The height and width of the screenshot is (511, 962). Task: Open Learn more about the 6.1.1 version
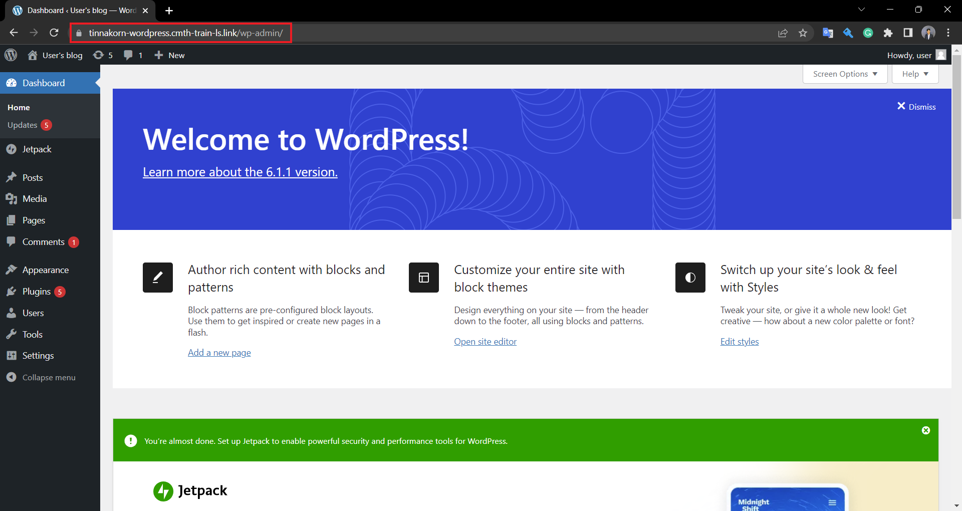[x=240, y=172]
